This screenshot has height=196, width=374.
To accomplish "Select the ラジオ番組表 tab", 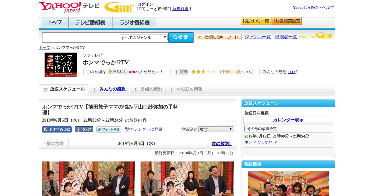I will [x=135, y=23].
